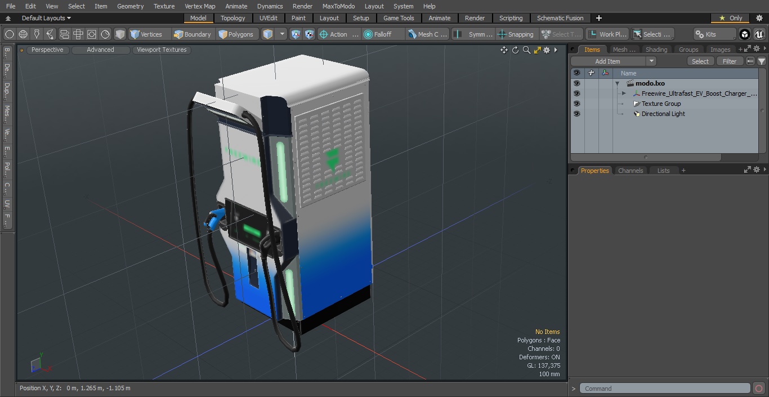Open the Geometry menu
Screen dimensions: 769x397
point(130,6)
